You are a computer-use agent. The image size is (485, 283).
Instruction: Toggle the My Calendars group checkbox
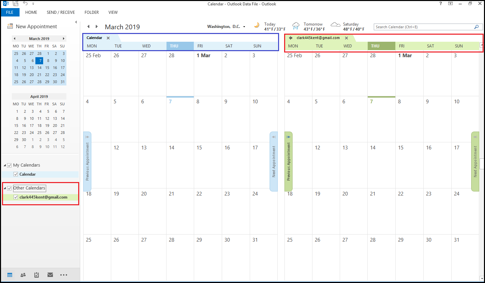[x=9, y=165]
